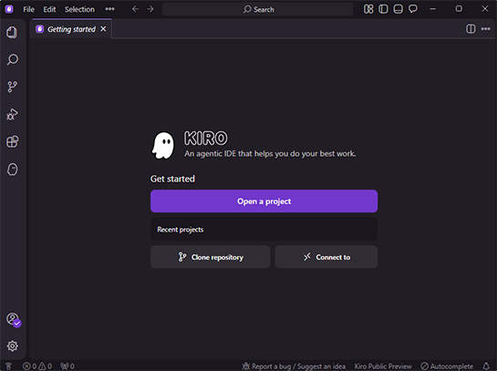Expand the Recent projects list
This screenshot has height=371, width=497.
[264, 230]
